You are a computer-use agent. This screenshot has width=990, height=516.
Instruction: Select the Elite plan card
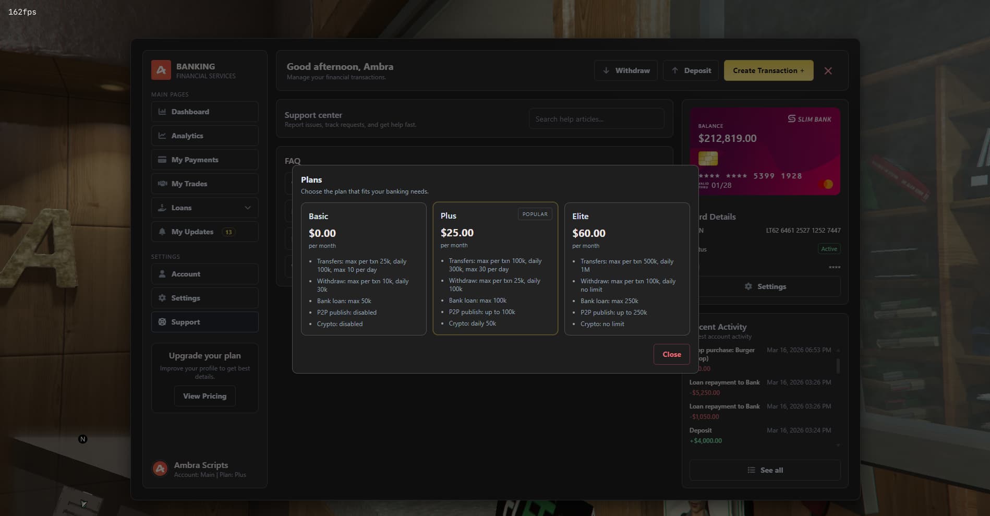point(627,269)
